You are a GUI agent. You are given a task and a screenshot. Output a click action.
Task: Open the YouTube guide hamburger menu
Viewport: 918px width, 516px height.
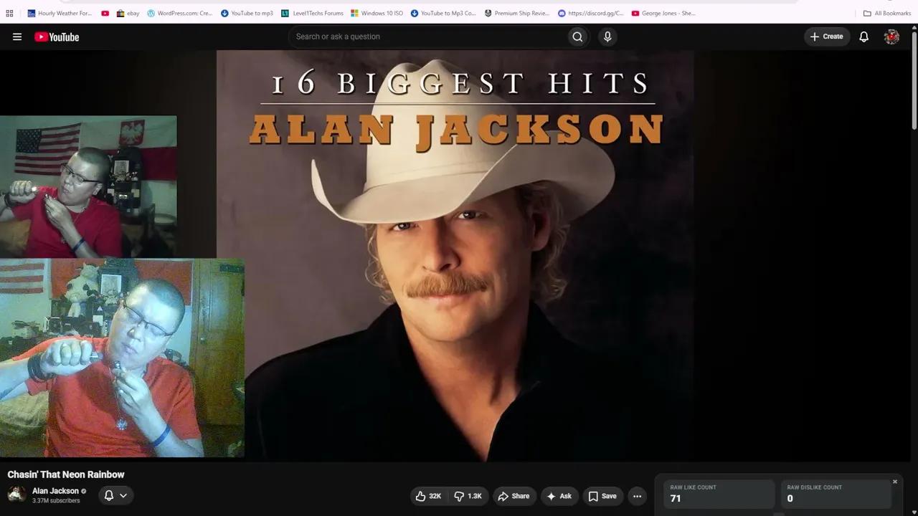(x=17, y=37)
